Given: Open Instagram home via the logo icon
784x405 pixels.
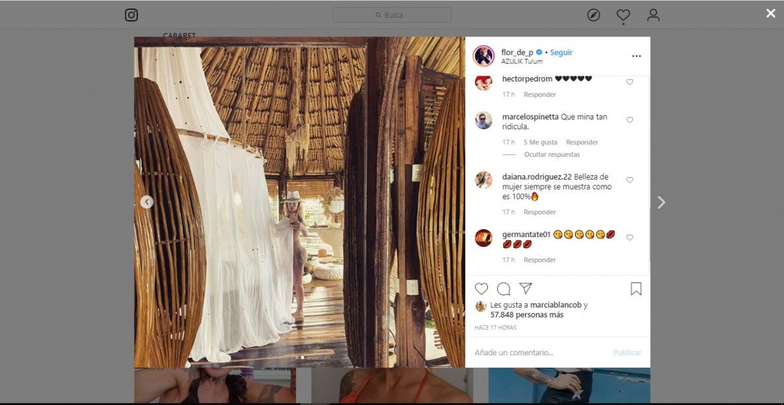Looking at the screenshot, I should click(x=131, y=14).
